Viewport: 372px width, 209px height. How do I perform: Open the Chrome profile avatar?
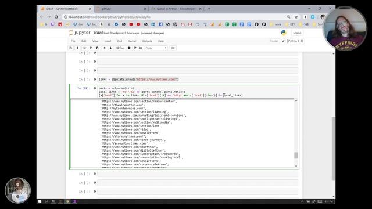(x=323, y=17)
